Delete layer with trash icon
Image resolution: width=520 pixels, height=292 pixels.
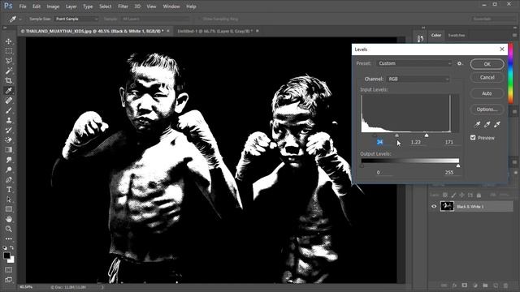[x=505, y=285]
